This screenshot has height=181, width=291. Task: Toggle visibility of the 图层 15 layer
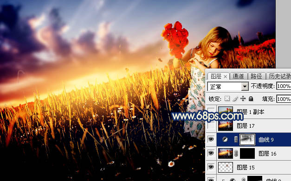[211, 167]
